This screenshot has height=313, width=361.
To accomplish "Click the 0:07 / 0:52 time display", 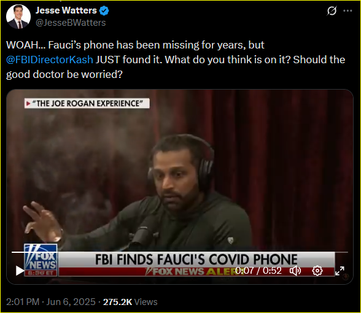I will (258, 271).
